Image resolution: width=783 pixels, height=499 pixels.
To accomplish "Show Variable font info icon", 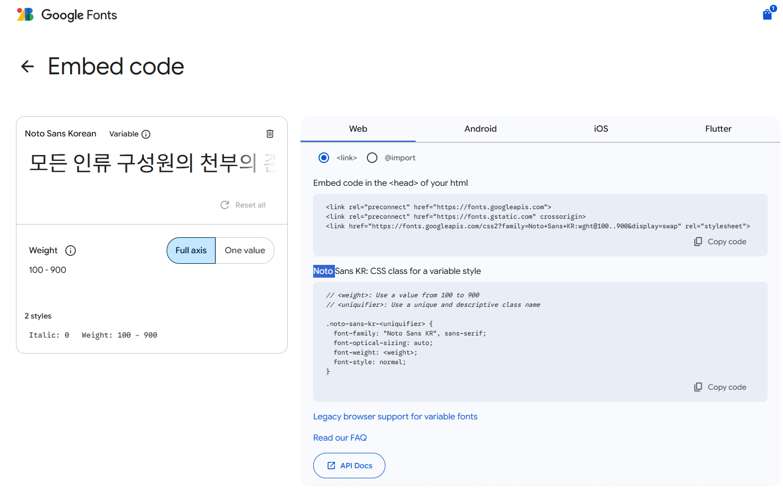I will [x=146, y=134].
